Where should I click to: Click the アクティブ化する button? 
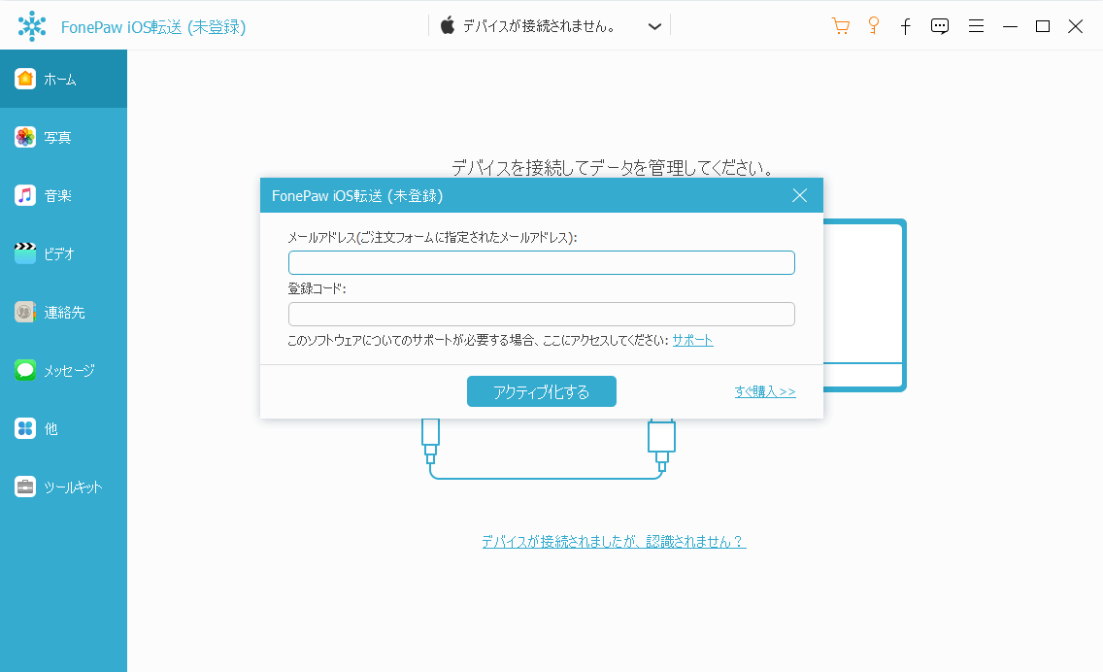[x=542, y=391]
